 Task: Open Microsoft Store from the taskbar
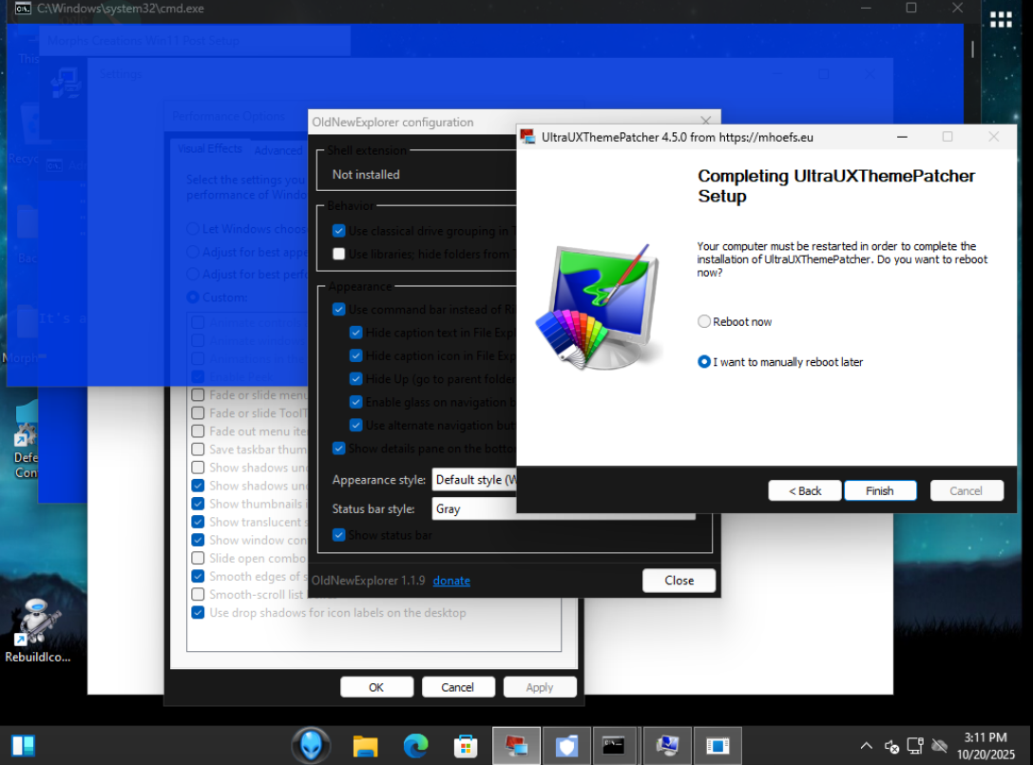click(466, 746)
